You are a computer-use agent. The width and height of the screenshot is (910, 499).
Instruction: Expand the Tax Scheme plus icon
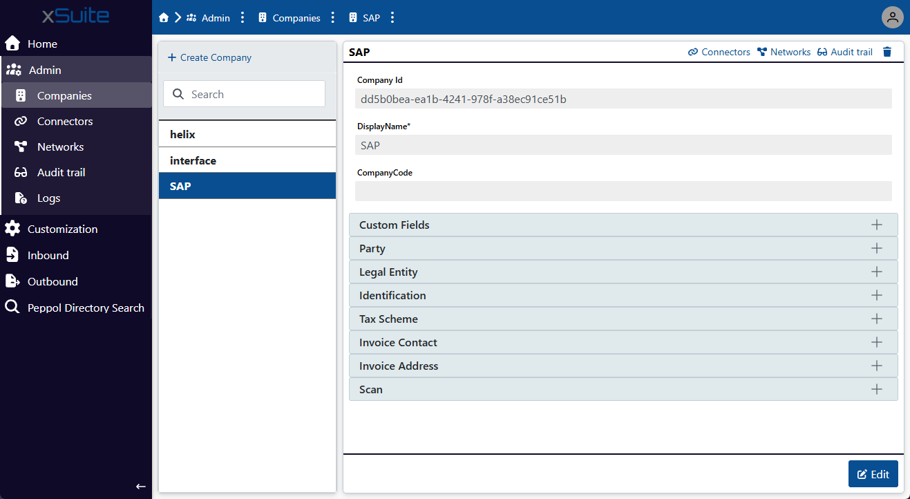(x=876, y=319)
